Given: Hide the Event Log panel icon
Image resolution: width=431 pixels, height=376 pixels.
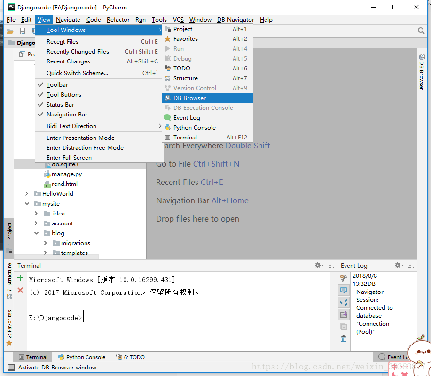Looking at the screenshot, I should point(411,265).
